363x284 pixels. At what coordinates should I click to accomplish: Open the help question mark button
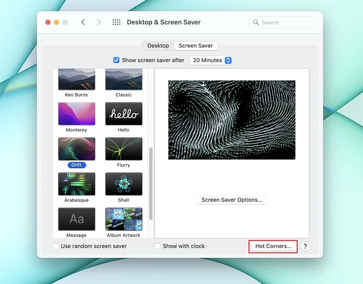point(305,246)
